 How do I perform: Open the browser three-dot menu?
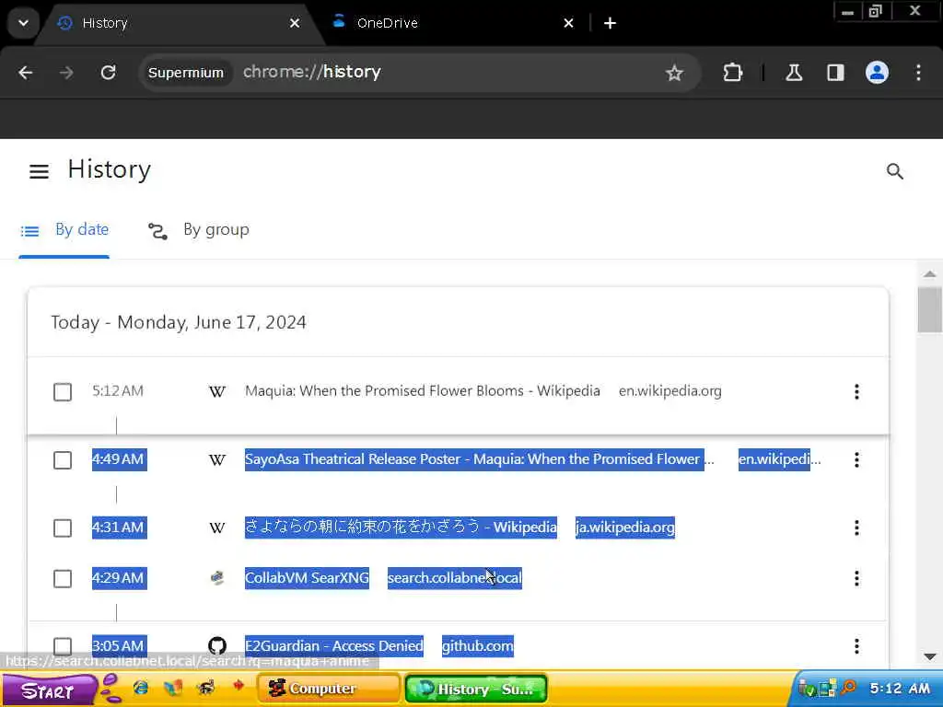(x=918, y=73)
